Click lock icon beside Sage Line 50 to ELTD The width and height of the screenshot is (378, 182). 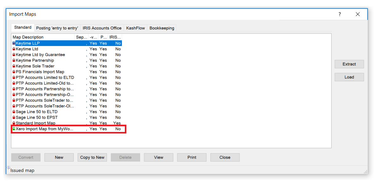click(14, 112)
